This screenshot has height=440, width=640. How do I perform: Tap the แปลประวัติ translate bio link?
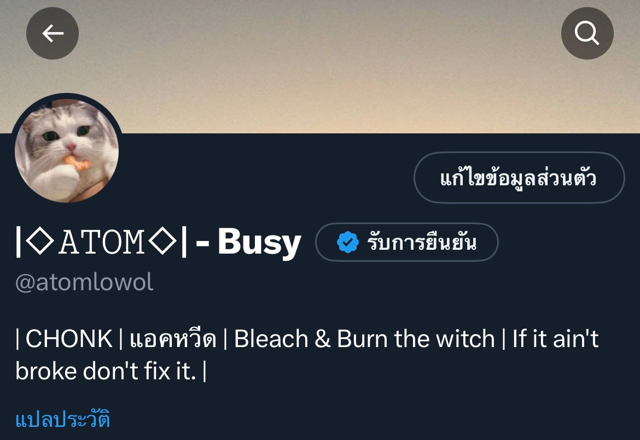coord(62,420)
